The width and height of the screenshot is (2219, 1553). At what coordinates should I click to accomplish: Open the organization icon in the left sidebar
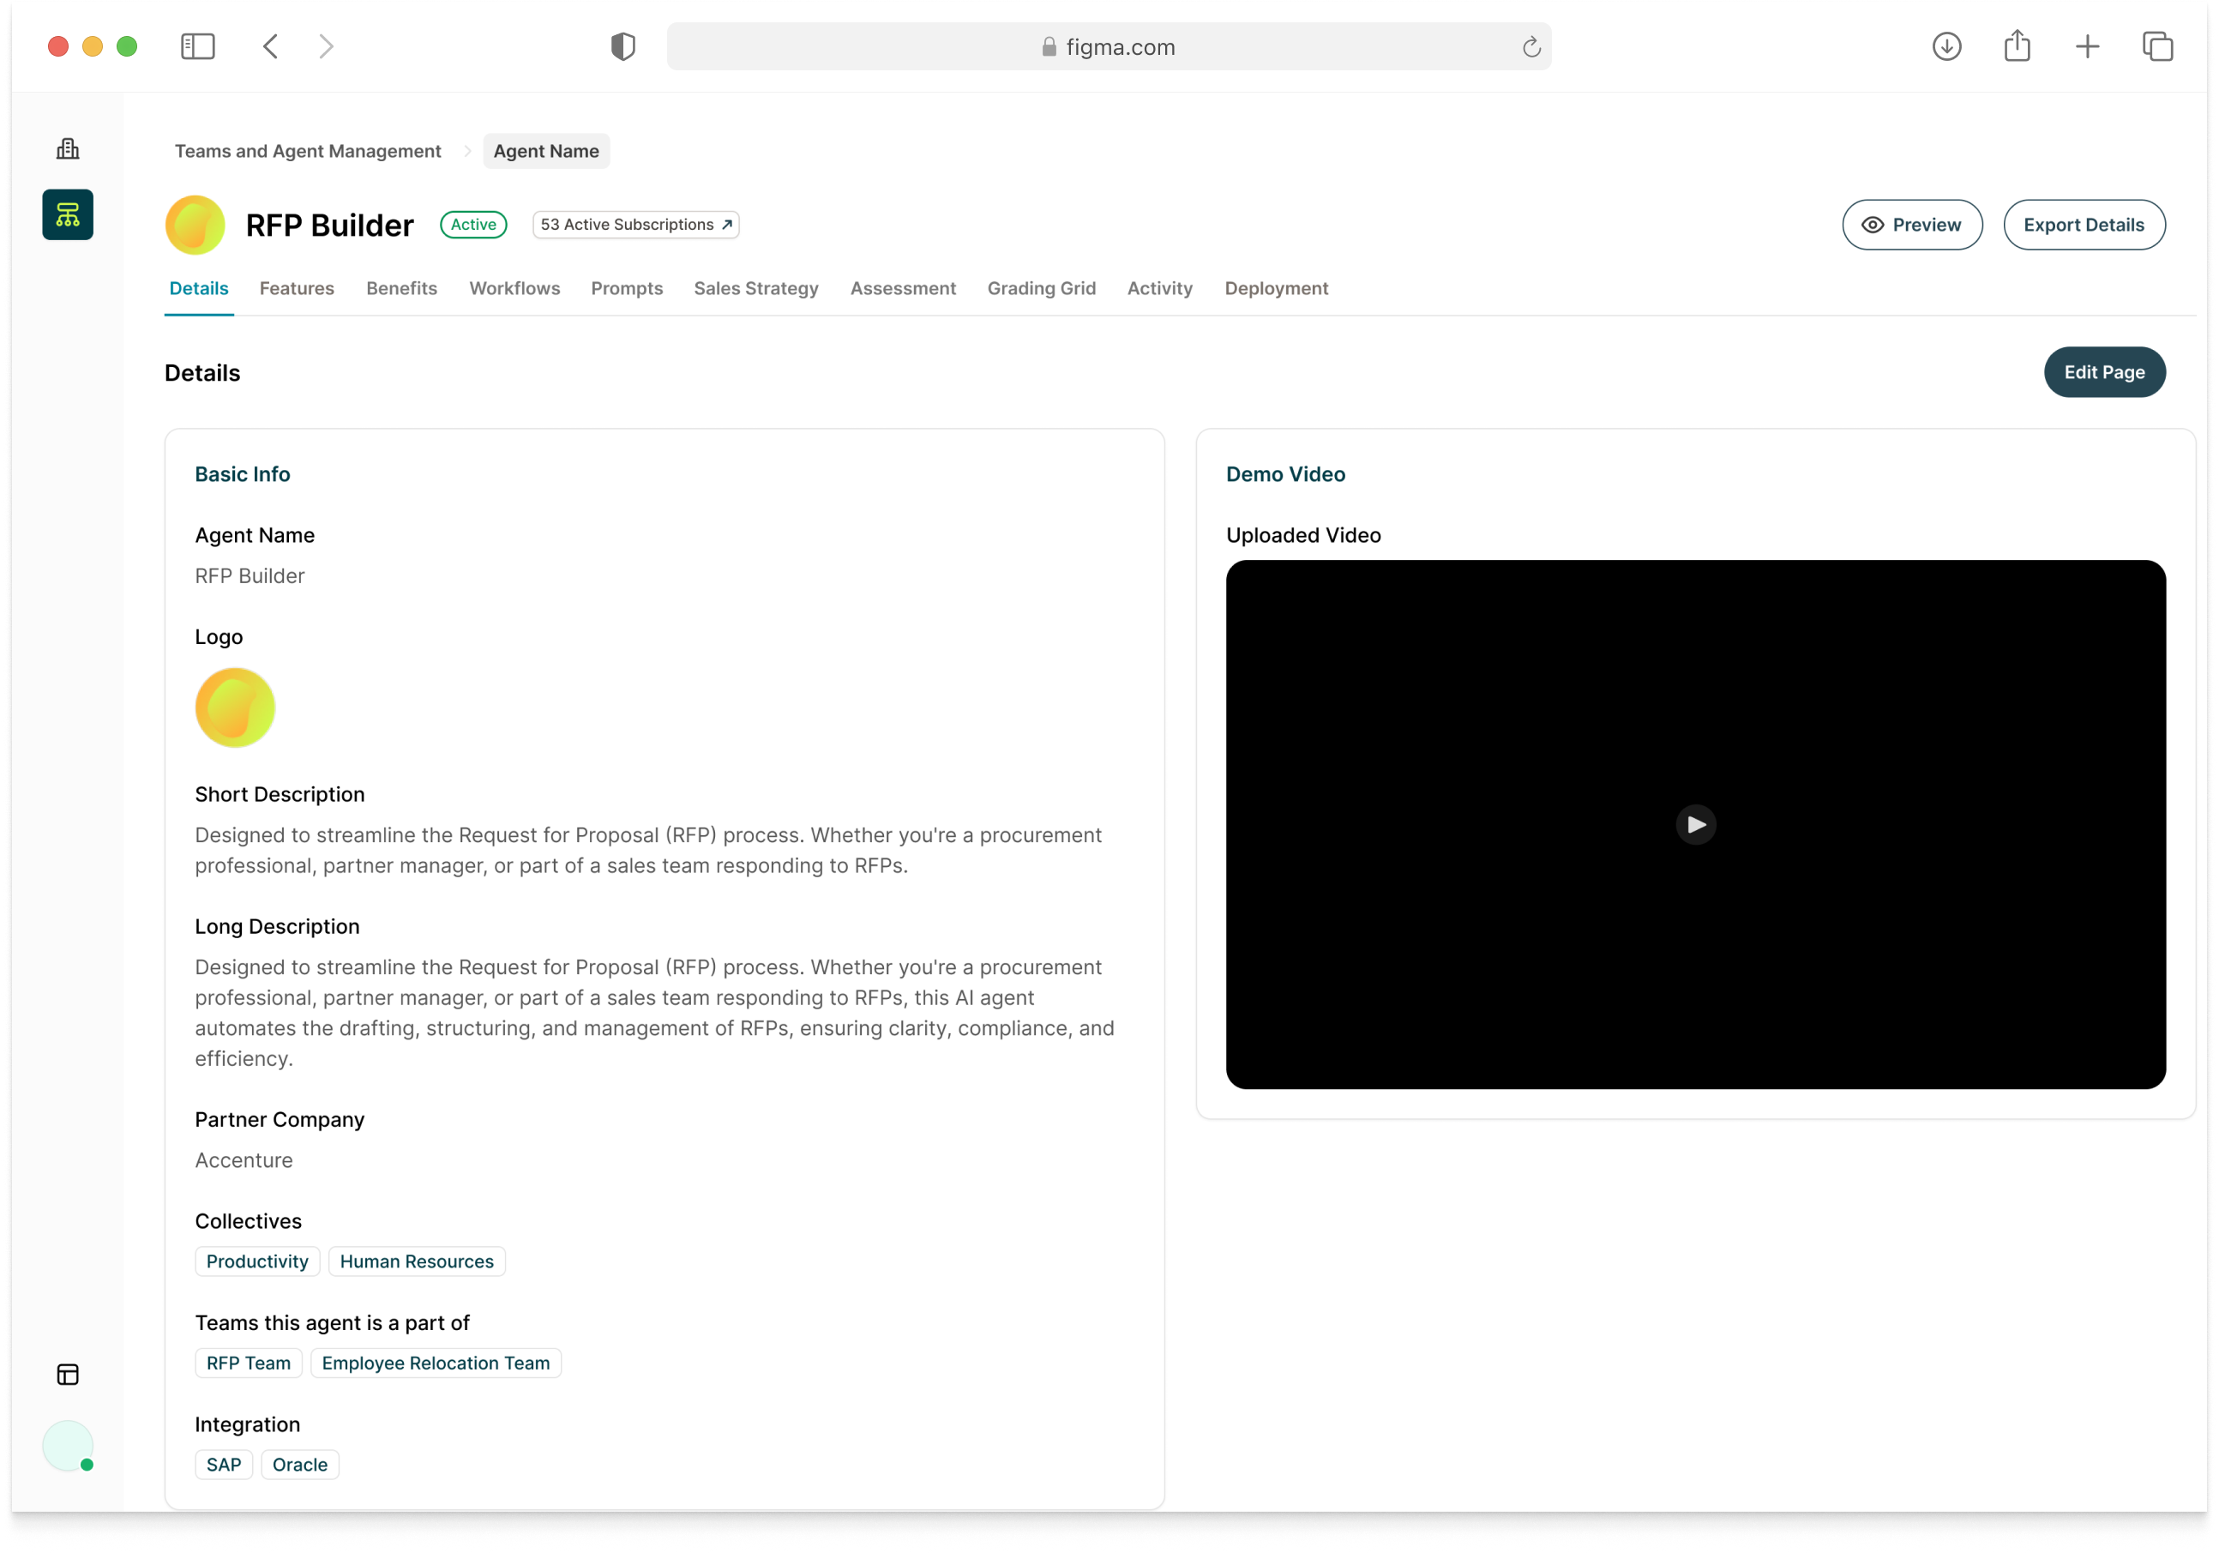click(x=68, y=147)
